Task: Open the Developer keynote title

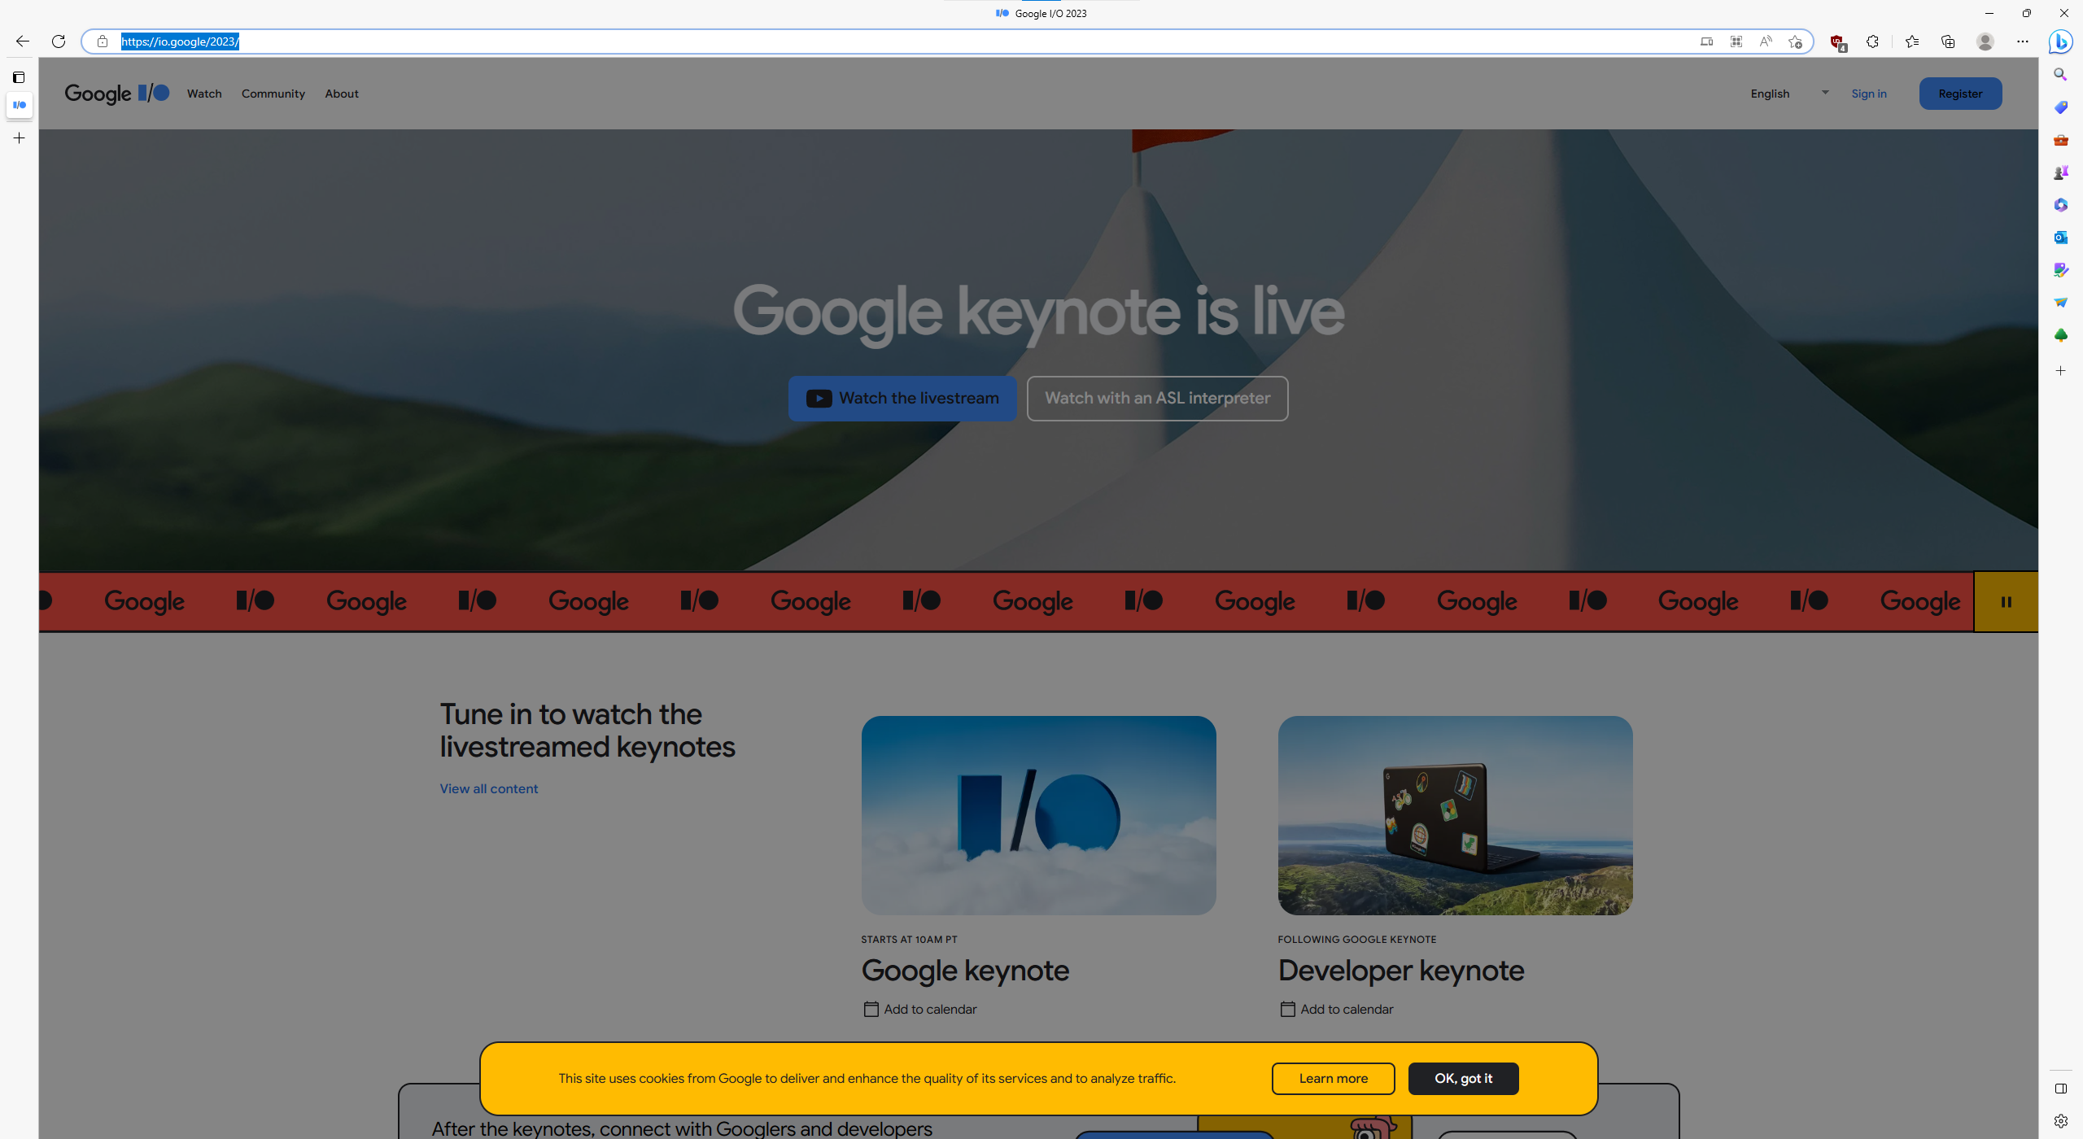Action: coord(1401,971)
